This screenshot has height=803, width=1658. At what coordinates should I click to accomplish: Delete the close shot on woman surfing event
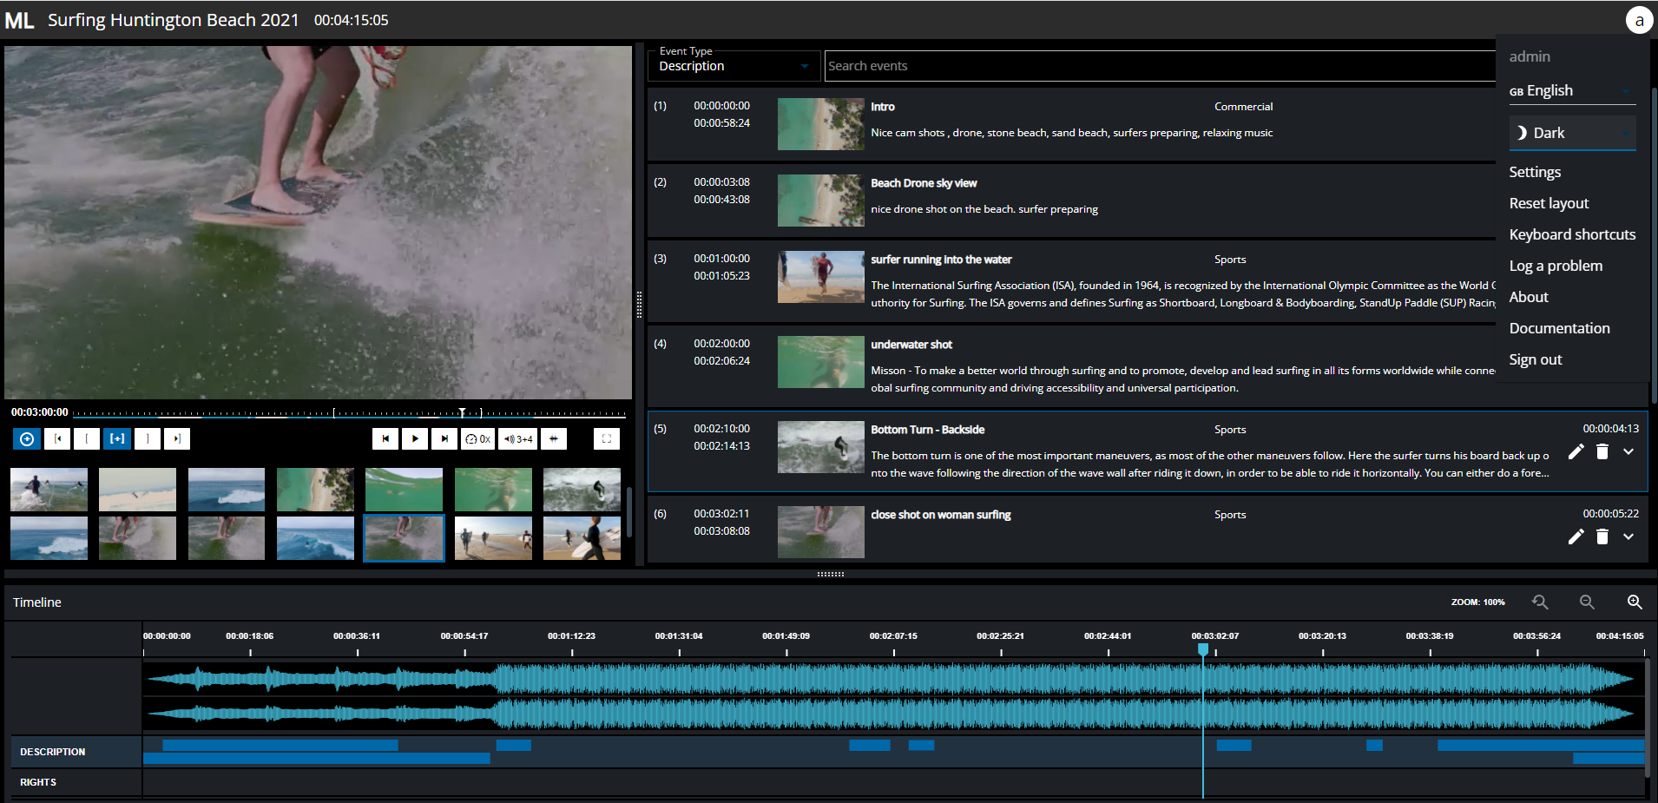click(x=1602, y=536)
